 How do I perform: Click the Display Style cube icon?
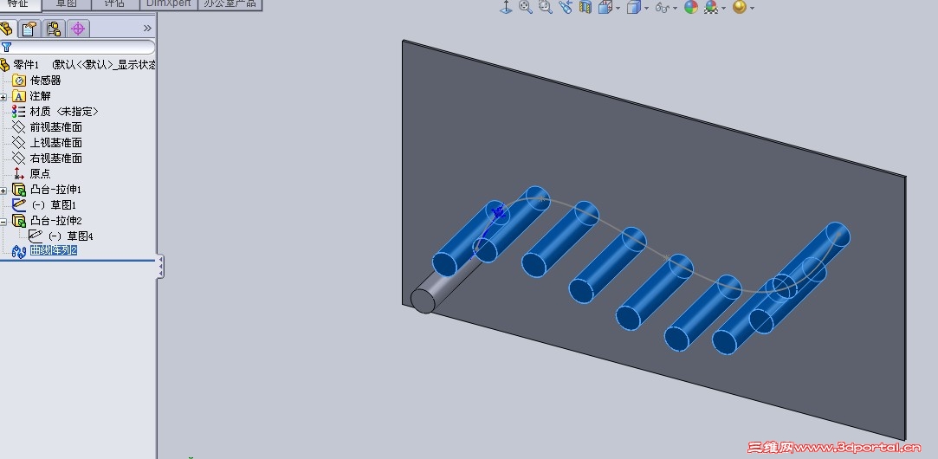point(634,7)
